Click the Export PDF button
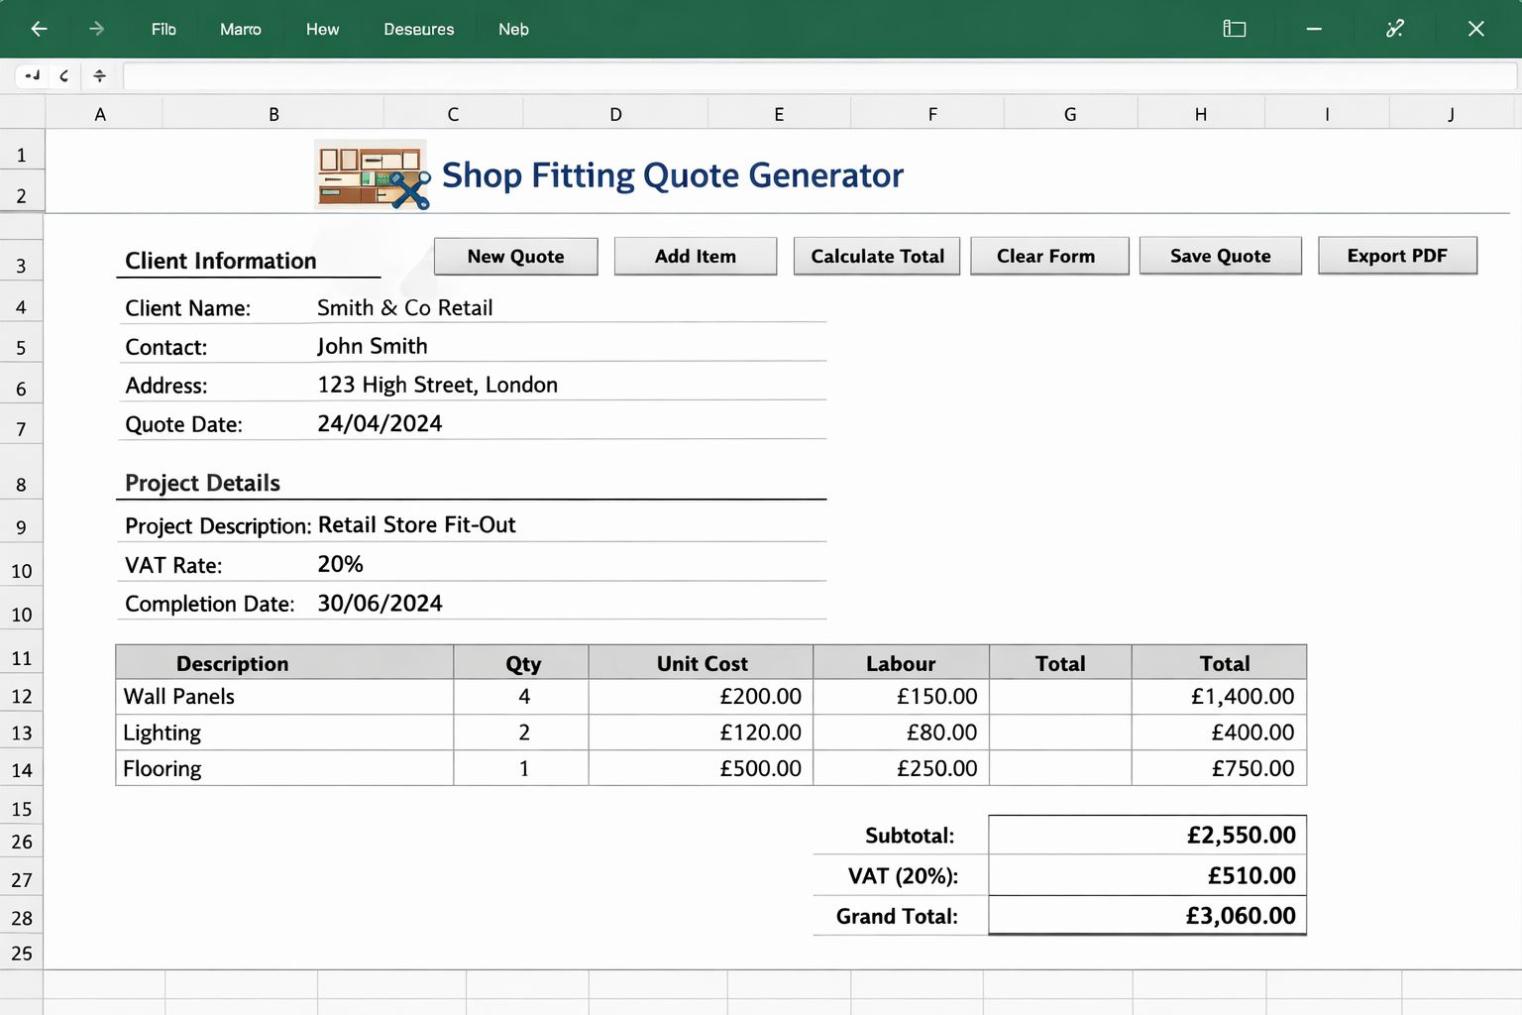The width and height of the screenshot is (1522, 1015). tap(1397, 256)
